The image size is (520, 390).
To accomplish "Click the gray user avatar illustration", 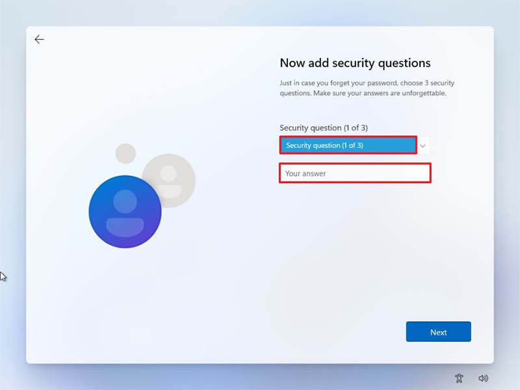I will (169, 181).
